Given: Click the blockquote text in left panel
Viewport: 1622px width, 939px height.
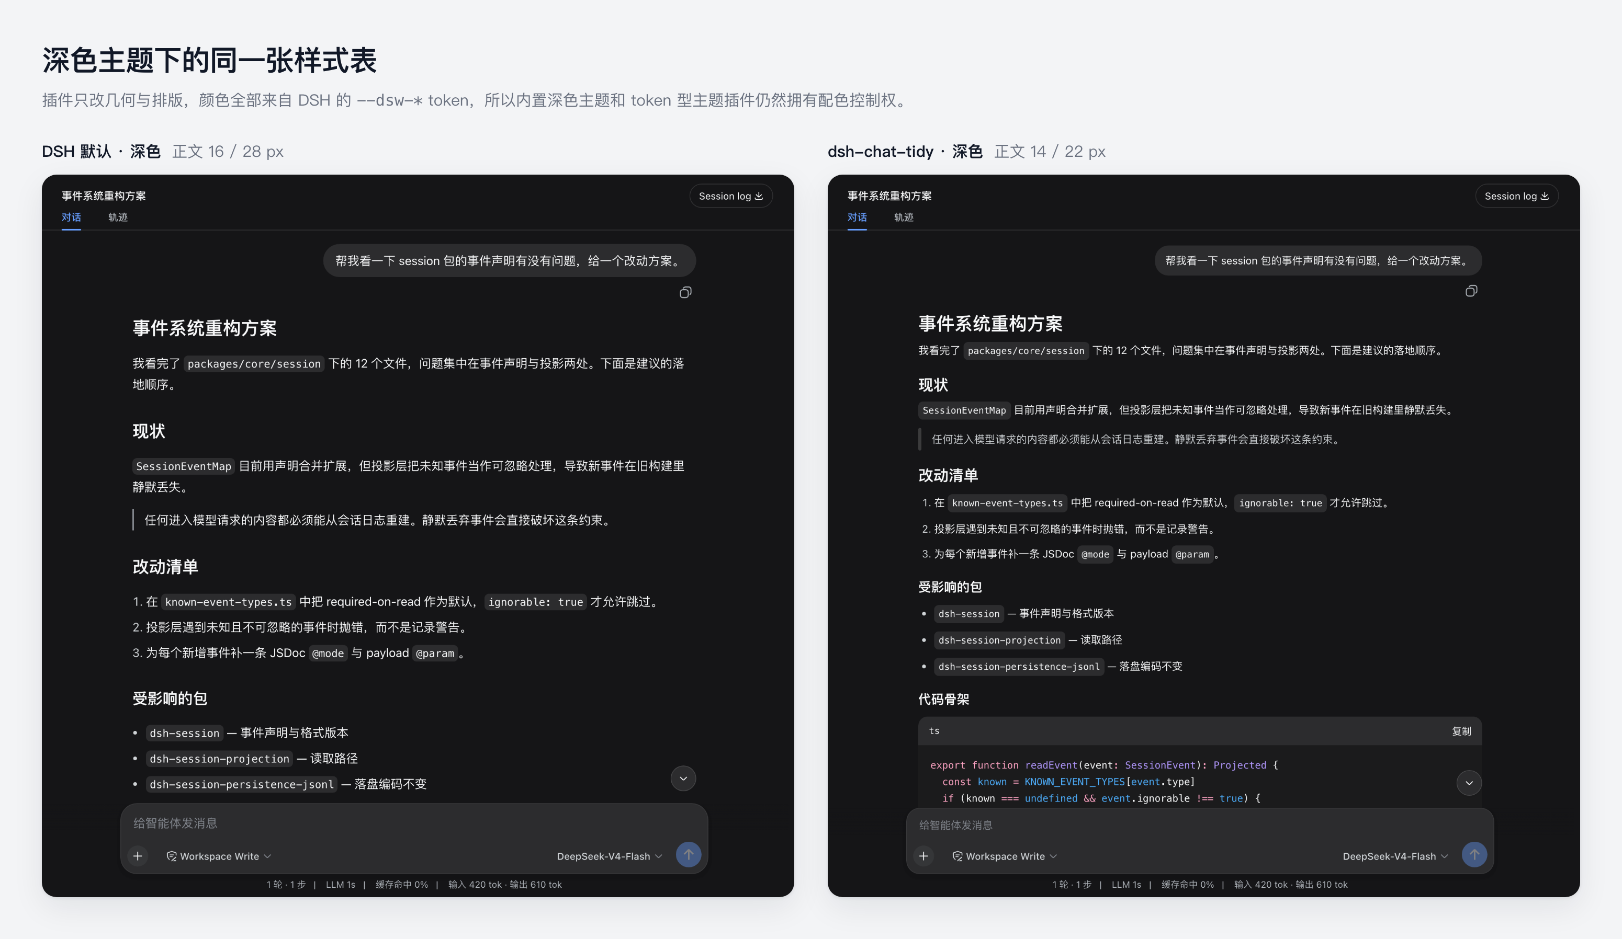Looking at the screenshot, I should point(377,520).
